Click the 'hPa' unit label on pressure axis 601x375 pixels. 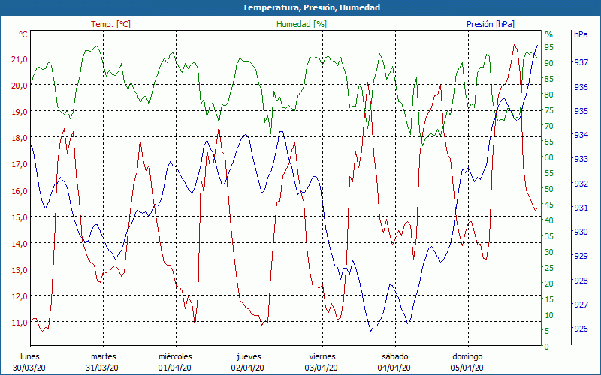coord(581,34)
